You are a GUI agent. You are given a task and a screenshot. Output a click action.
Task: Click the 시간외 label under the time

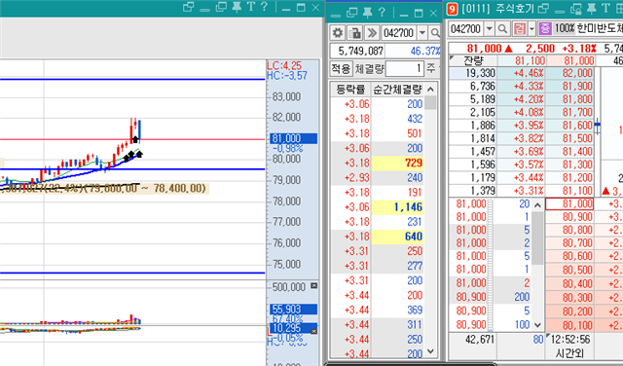(x=568, y=353)
